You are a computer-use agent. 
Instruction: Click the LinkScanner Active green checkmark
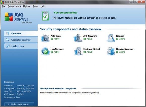point(52,52)
